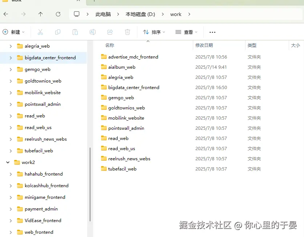Select minigame_frontend in the sidebar tree
304x237 pixels.
point(45,197)
